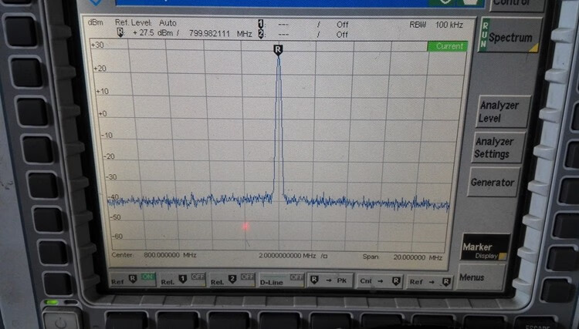Click the green Current trace indicator
This screenshot has height=329, width=579.
tap(447, 46)
